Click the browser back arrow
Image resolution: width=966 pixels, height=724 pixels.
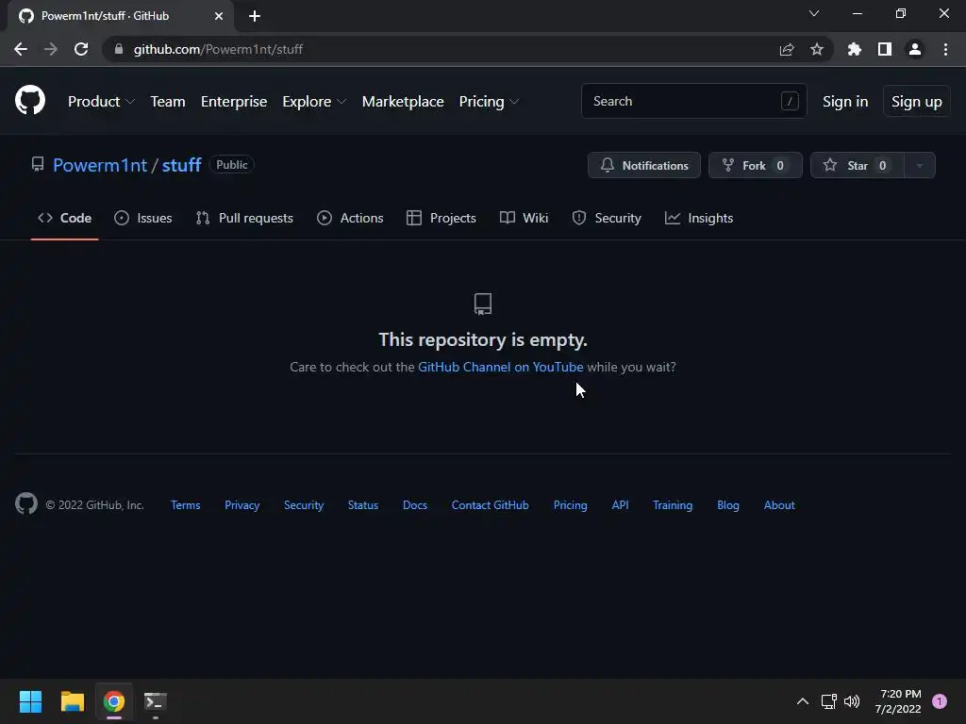point(21,49)
